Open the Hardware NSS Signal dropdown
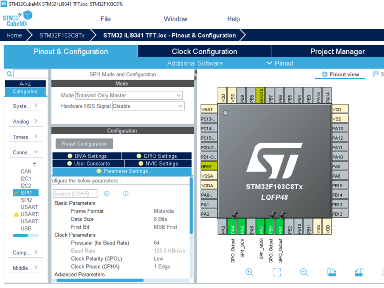The width and height of the screenshot is (384, 288). click(x=148, y=106)
